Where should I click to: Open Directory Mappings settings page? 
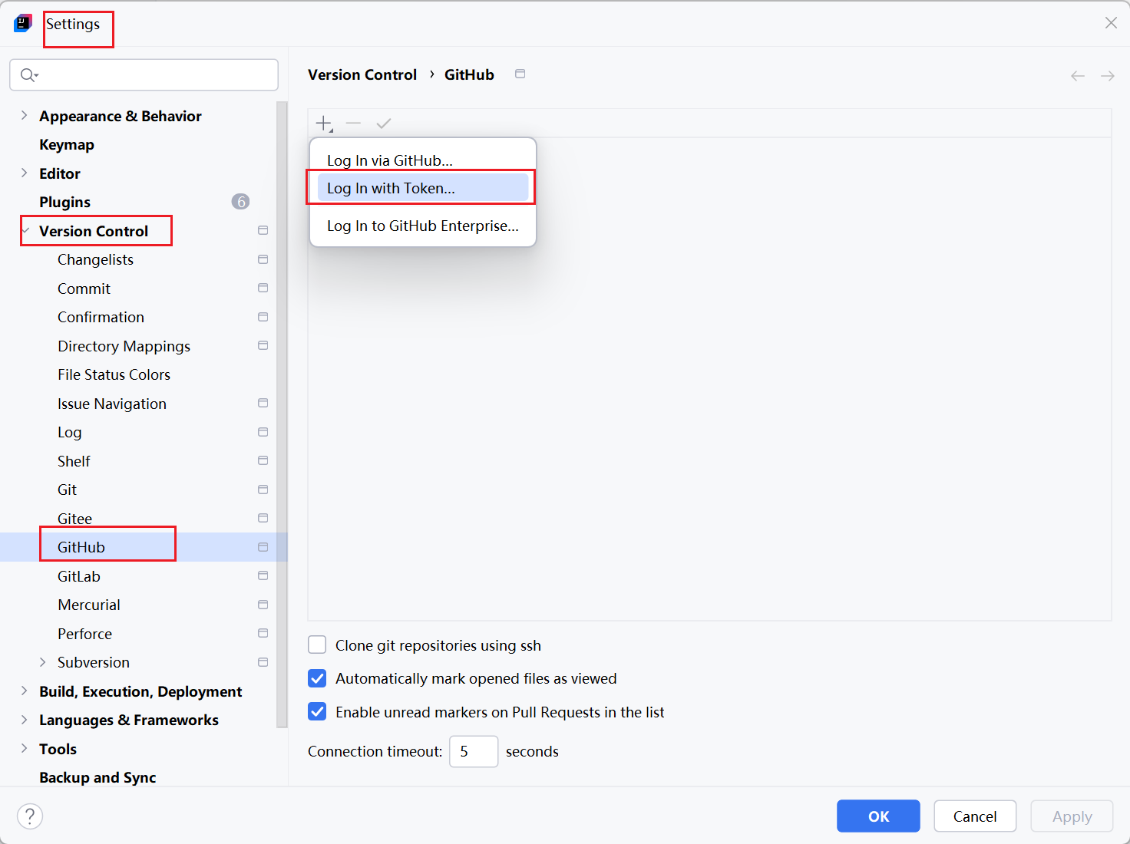click(124, 346)
